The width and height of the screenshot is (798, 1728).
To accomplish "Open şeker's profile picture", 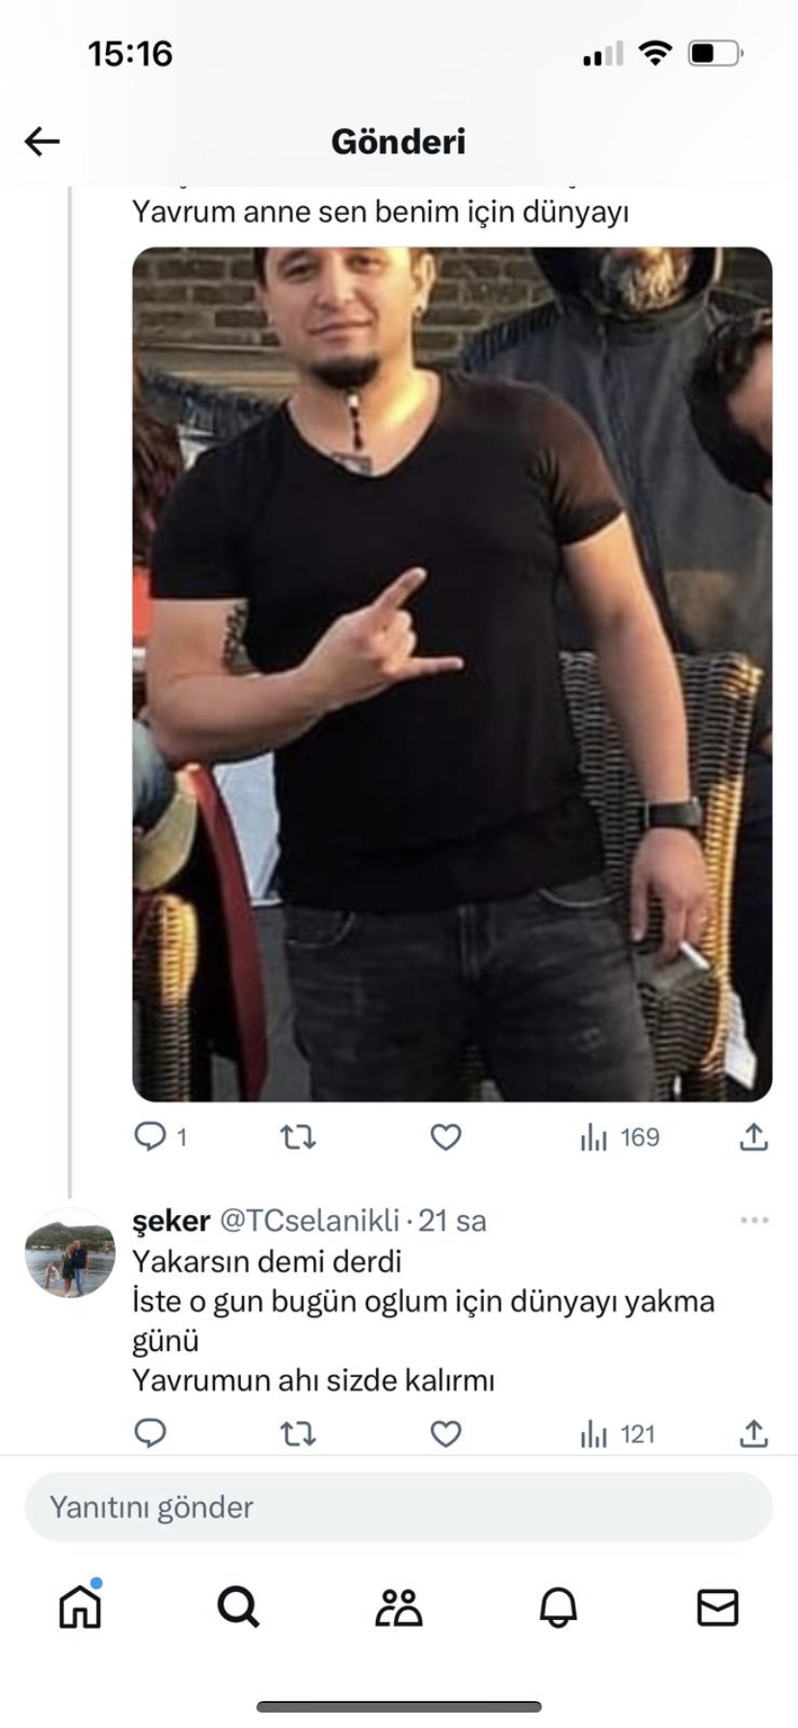I will point(69,1253).
